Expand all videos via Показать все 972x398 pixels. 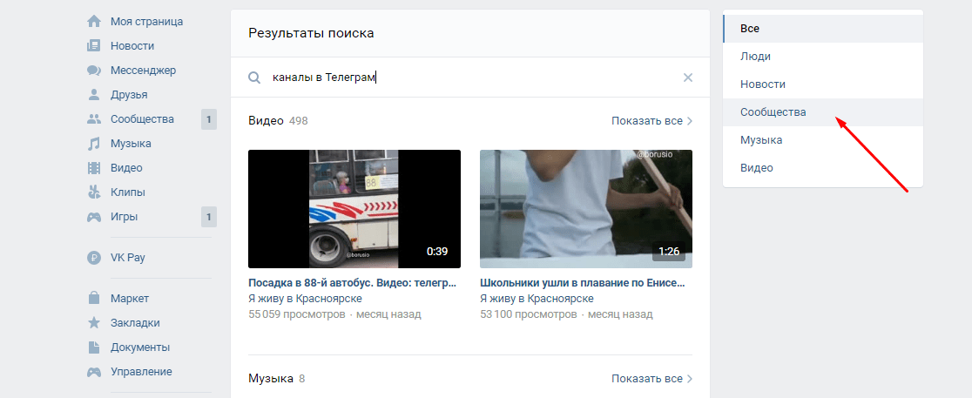(x=651, y=121)
